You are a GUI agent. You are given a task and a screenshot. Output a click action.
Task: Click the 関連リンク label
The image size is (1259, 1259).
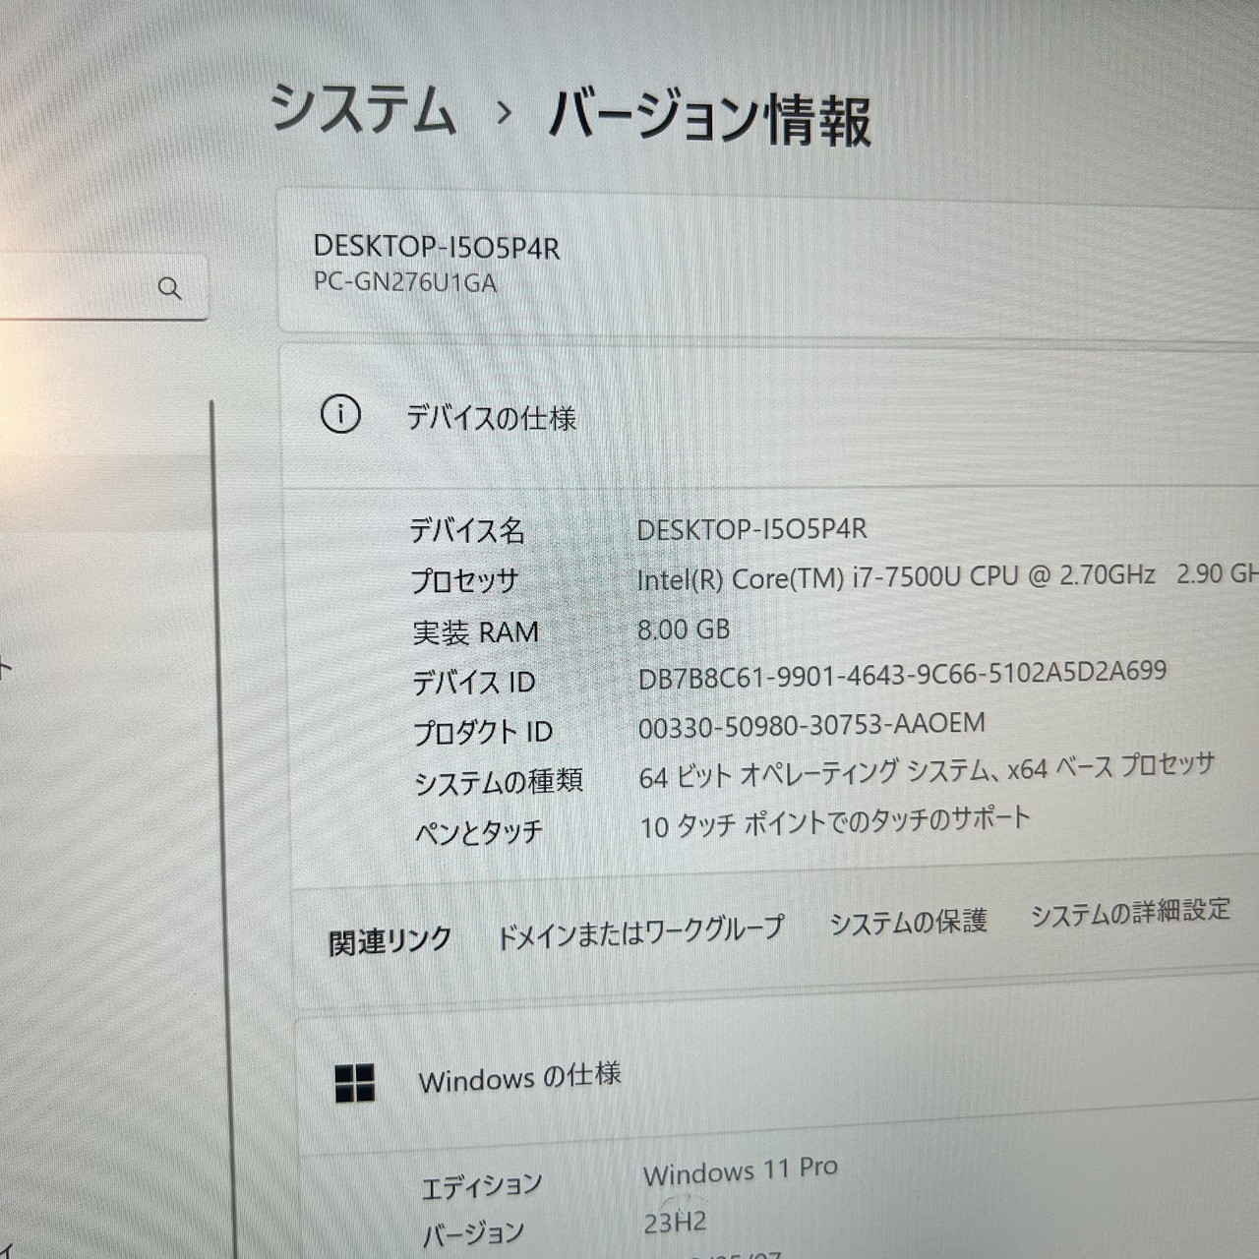pos(390,941)
